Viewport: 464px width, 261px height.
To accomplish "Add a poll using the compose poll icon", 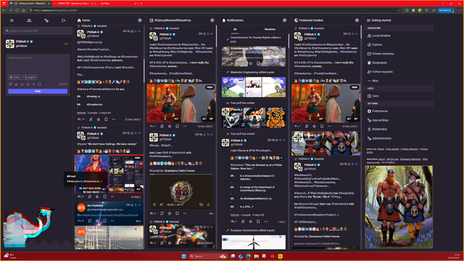I will tap(16, 84).
